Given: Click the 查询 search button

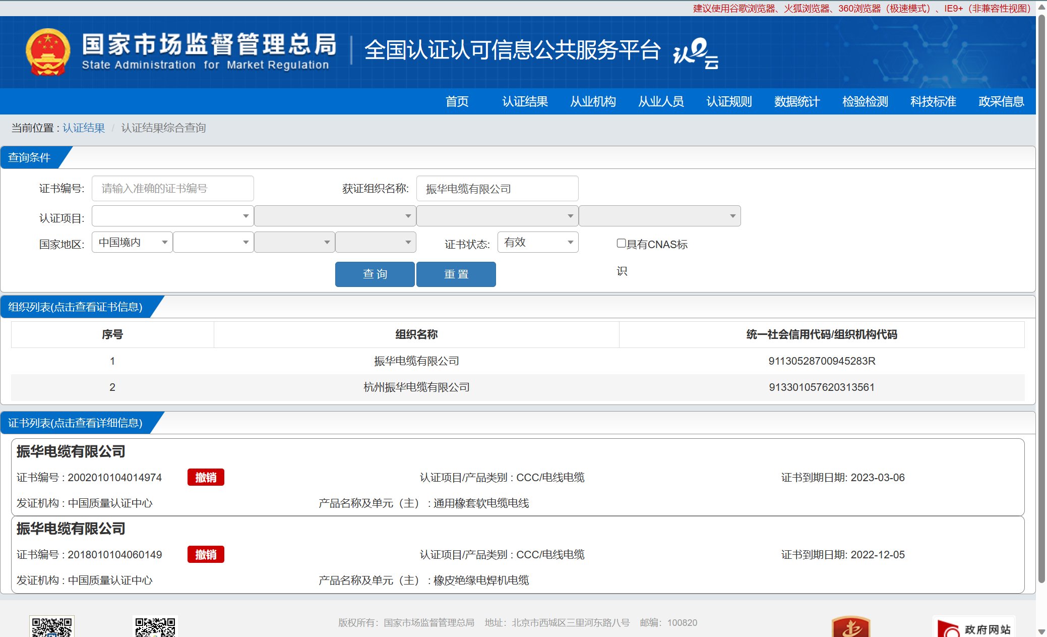Looking at the screenshot, I should coord(375,274).
